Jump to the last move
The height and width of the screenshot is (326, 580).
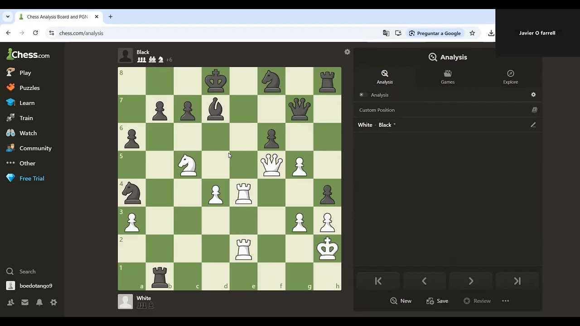[517, 281]
